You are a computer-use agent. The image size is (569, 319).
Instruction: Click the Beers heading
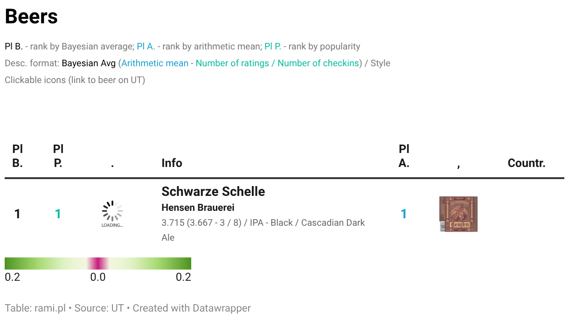31,17
